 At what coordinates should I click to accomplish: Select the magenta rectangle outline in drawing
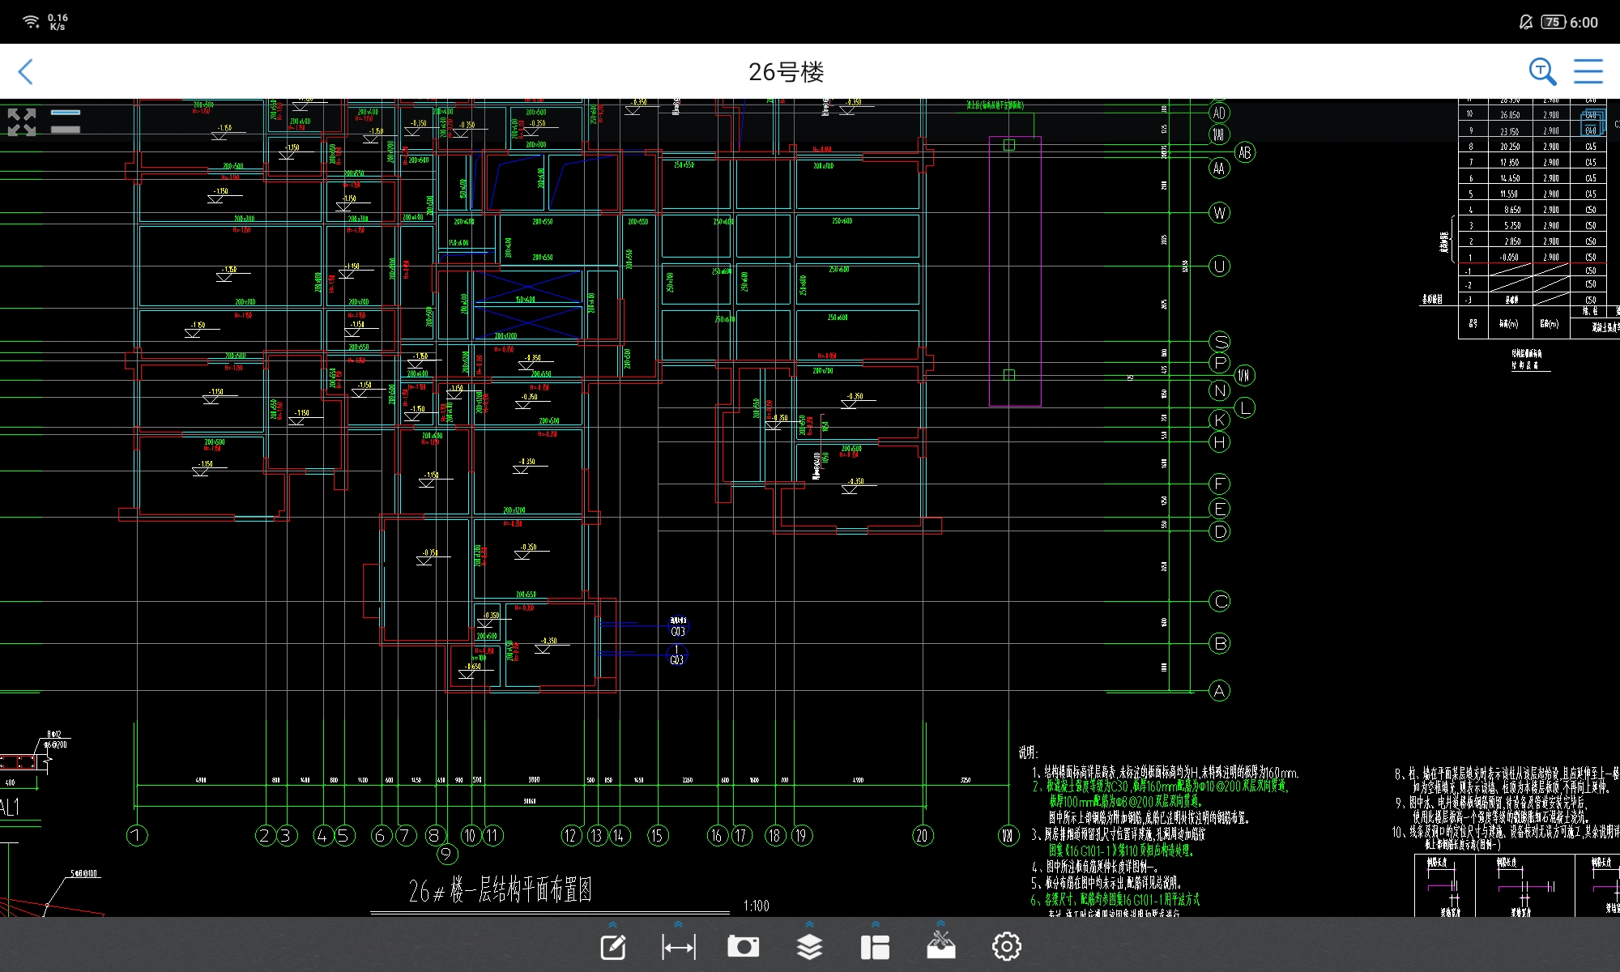point(1015,271)
